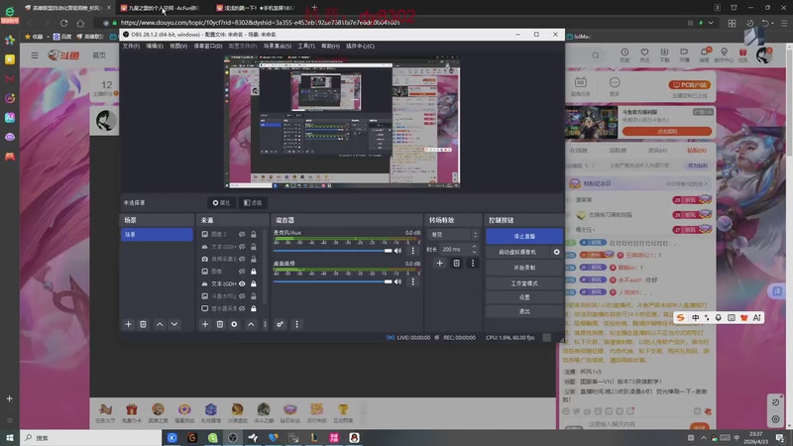
Task: Toggle lock on 图像 2 source
Action: [254, 234]
